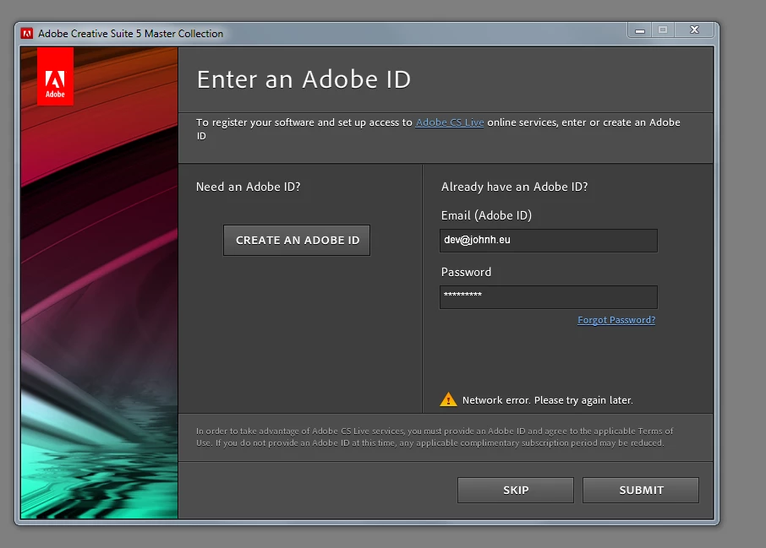Viewport: 766px width, 548px height.
Task: Open the Adobe CS Live link
Action: coord(450,122)
